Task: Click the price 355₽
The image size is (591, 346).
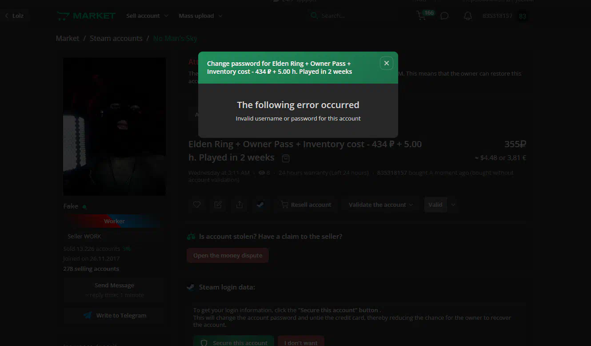Action: tap(515, 144)
